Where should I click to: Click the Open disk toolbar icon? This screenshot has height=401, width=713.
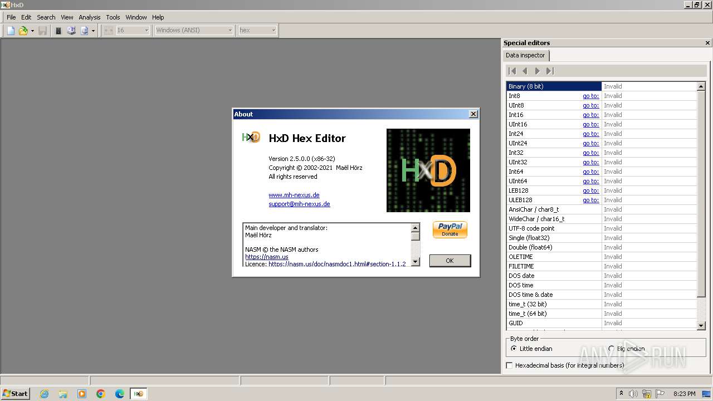tap(71, 31)
